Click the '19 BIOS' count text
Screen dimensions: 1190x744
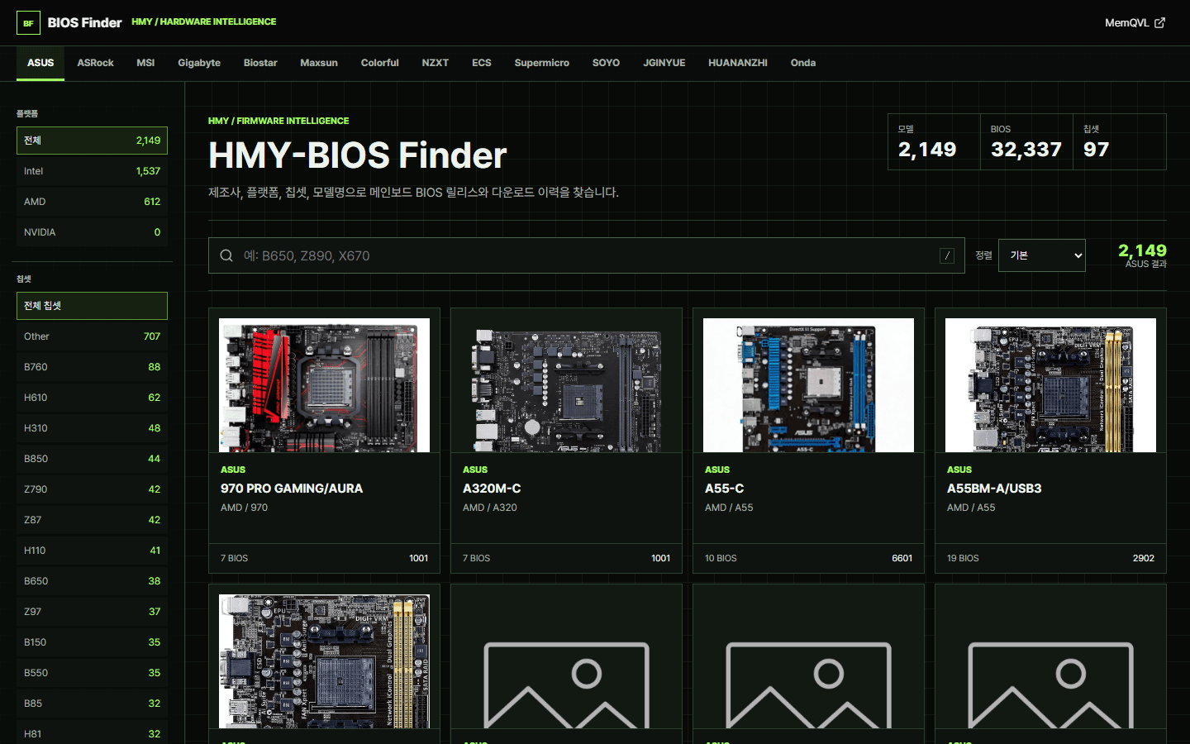(963, 558)
